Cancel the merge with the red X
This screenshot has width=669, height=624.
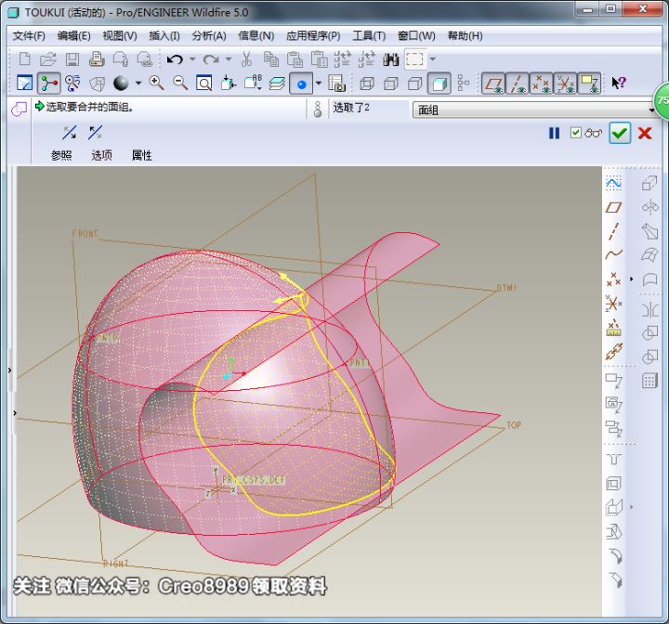click(x=645, y=133)
